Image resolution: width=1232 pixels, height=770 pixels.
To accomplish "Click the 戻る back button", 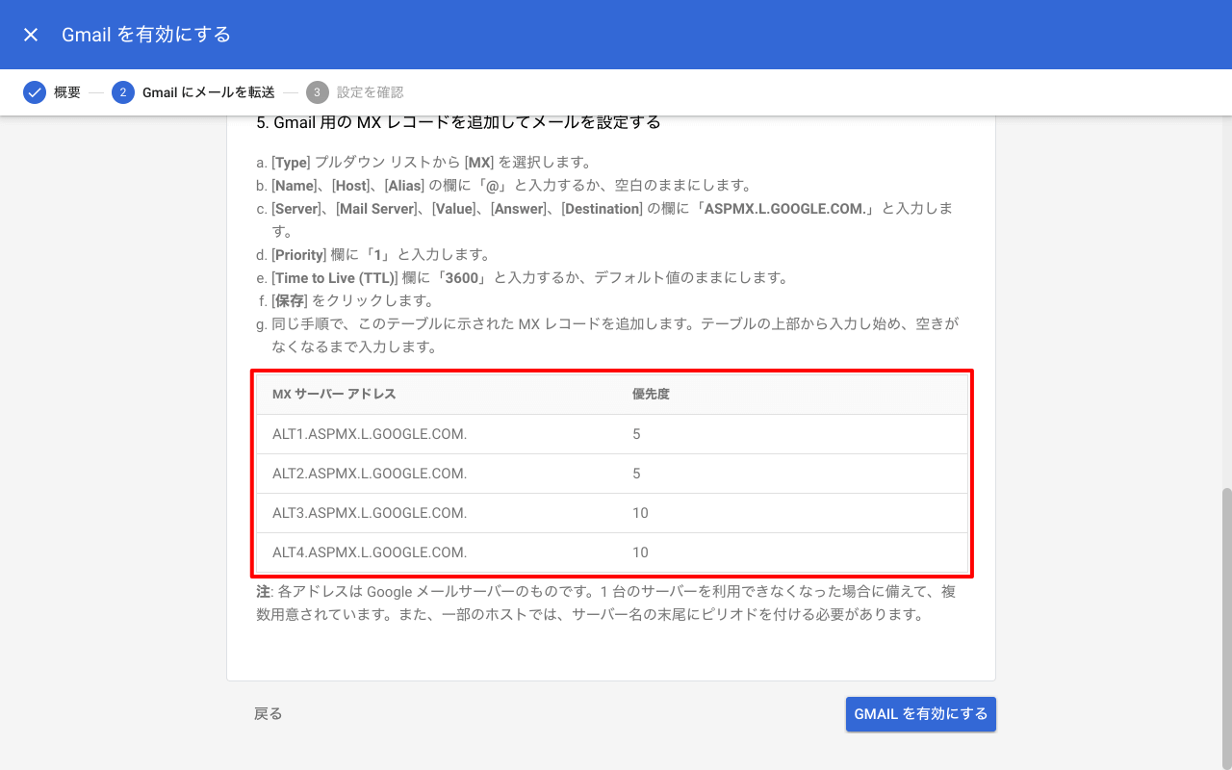I will click(x=269, y=714).
